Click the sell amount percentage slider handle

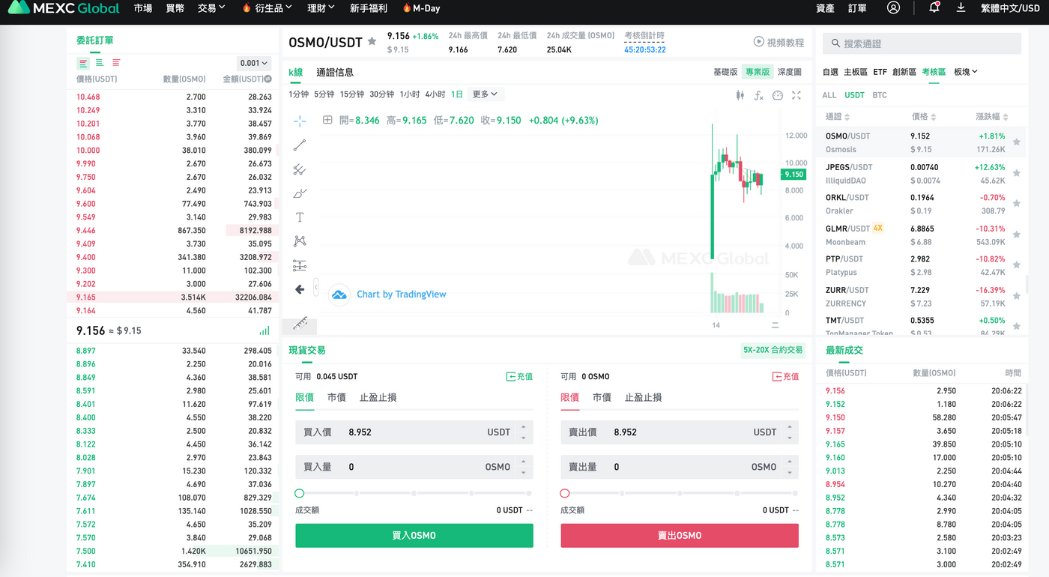565,493
